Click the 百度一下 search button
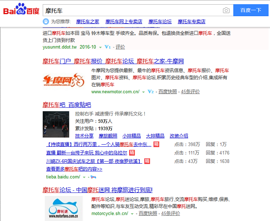Viewport: 270px width, 221px height. click(x=251, y=10)
